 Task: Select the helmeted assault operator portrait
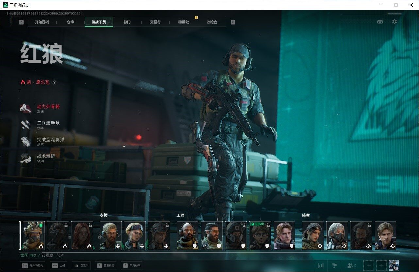pos(34,236)
